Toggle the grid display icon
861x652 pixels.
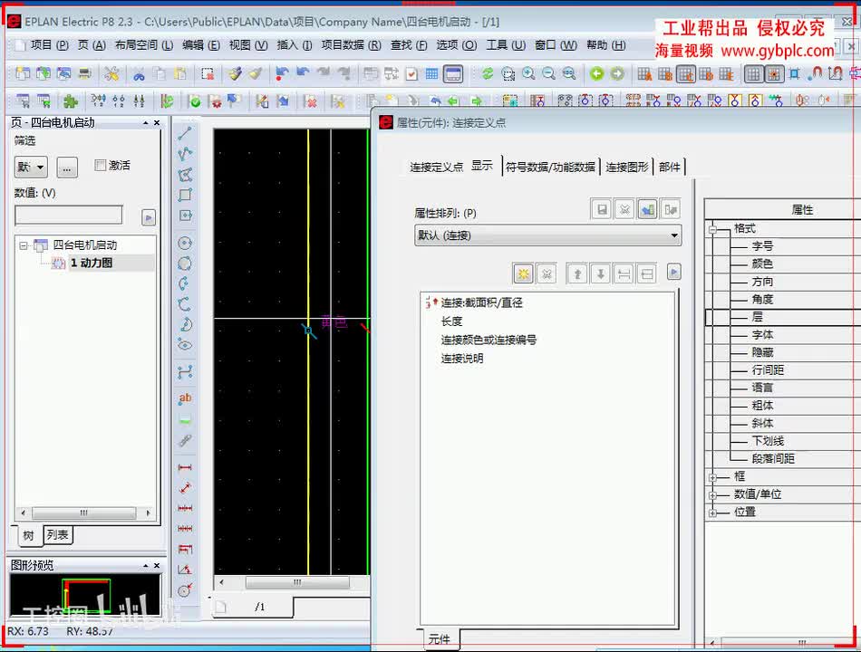pos(753,73)
